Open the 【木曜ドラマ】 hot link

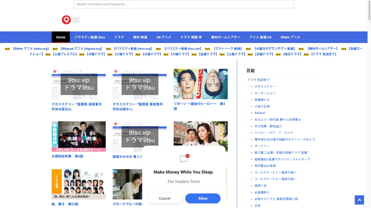point(180,54)
